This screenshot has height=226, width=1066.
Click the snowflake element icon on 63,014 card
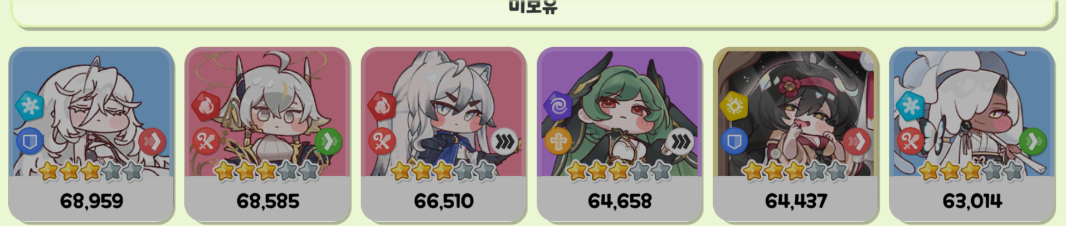pyautogui.click(x=910, y=105)
